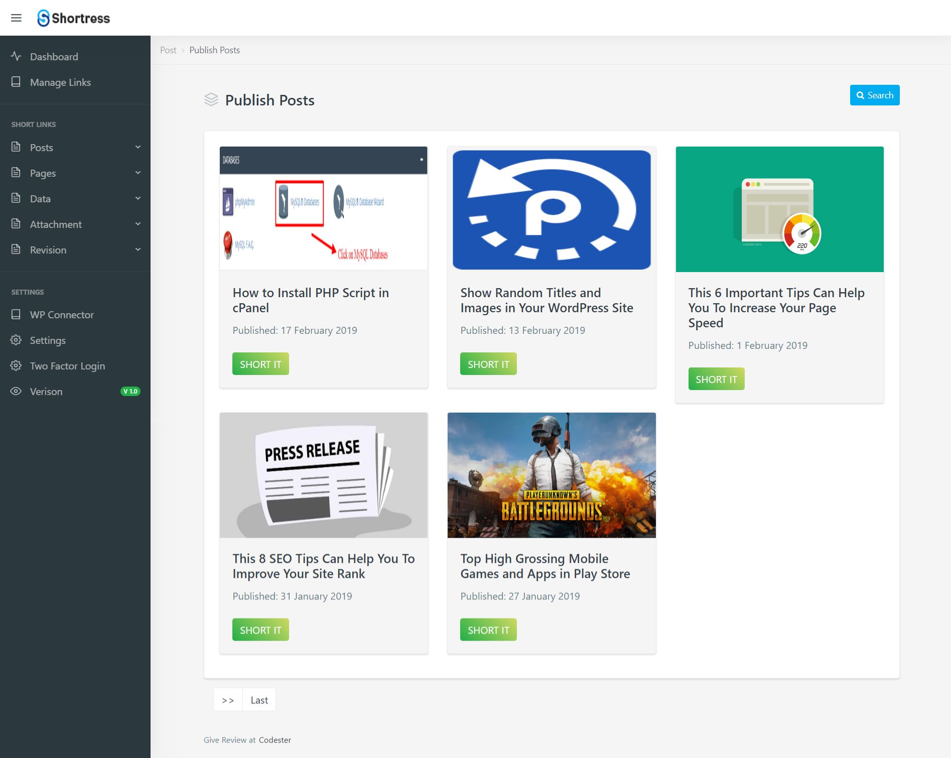
Task: Expand the Data submenu chevron
Action: [138, 198]
